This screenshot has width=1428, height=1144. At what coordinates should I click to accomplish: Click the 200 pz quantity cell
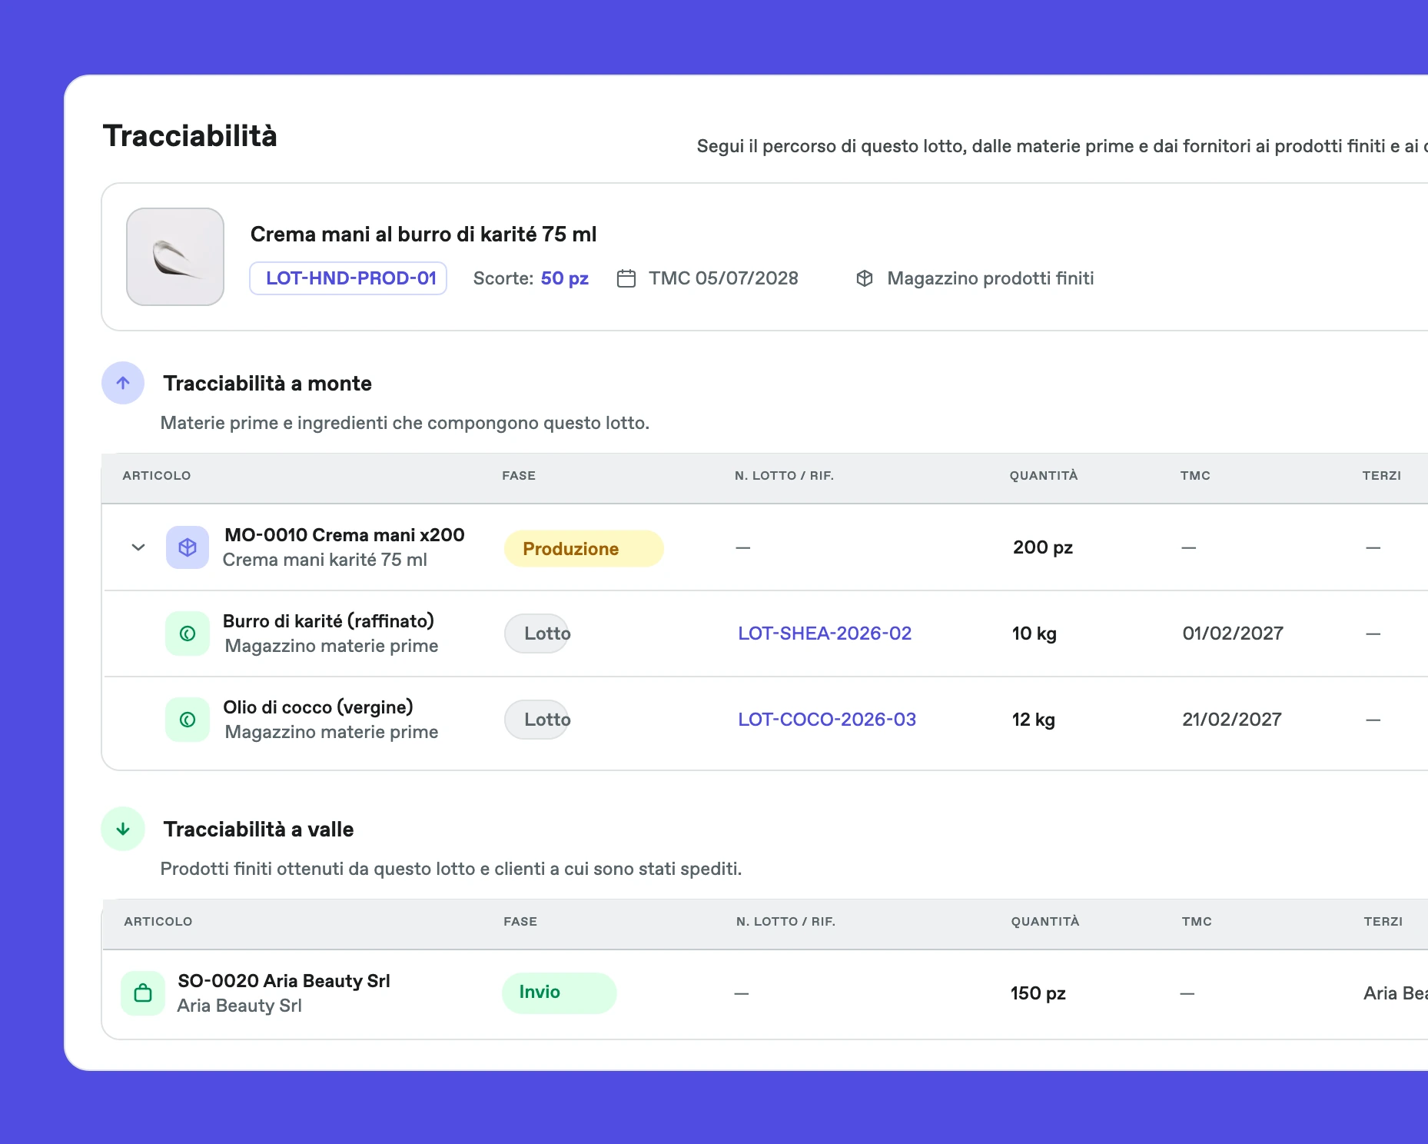(x=1043, y=547)
